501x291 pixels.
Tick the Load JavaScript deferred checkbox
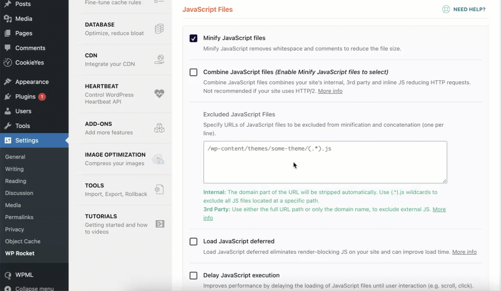[x=193, y=242]
